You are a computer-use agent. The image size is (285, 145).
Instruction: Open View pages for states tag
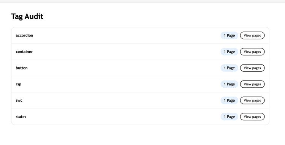click(x=252, y=117)
